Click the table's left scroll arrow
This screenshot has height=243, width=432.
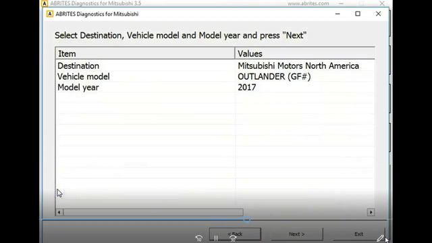click(59, 212)
